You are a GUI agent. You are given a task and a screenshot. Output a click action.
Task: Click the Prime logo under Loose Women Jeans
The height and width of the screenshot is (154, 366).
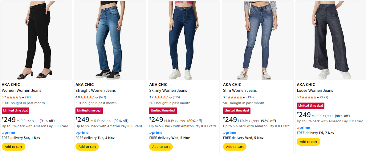[303, 128]
